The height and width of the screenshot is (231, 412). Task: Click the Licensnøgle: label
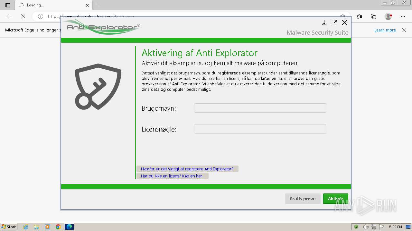point(159,129)
